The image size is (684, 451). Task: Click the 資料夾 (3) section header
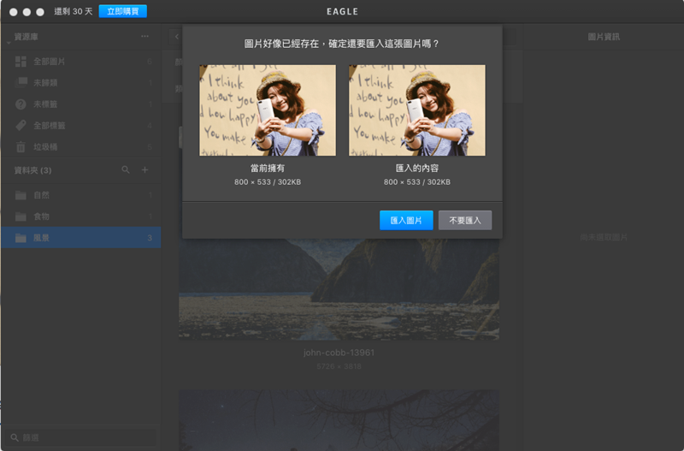32,170
